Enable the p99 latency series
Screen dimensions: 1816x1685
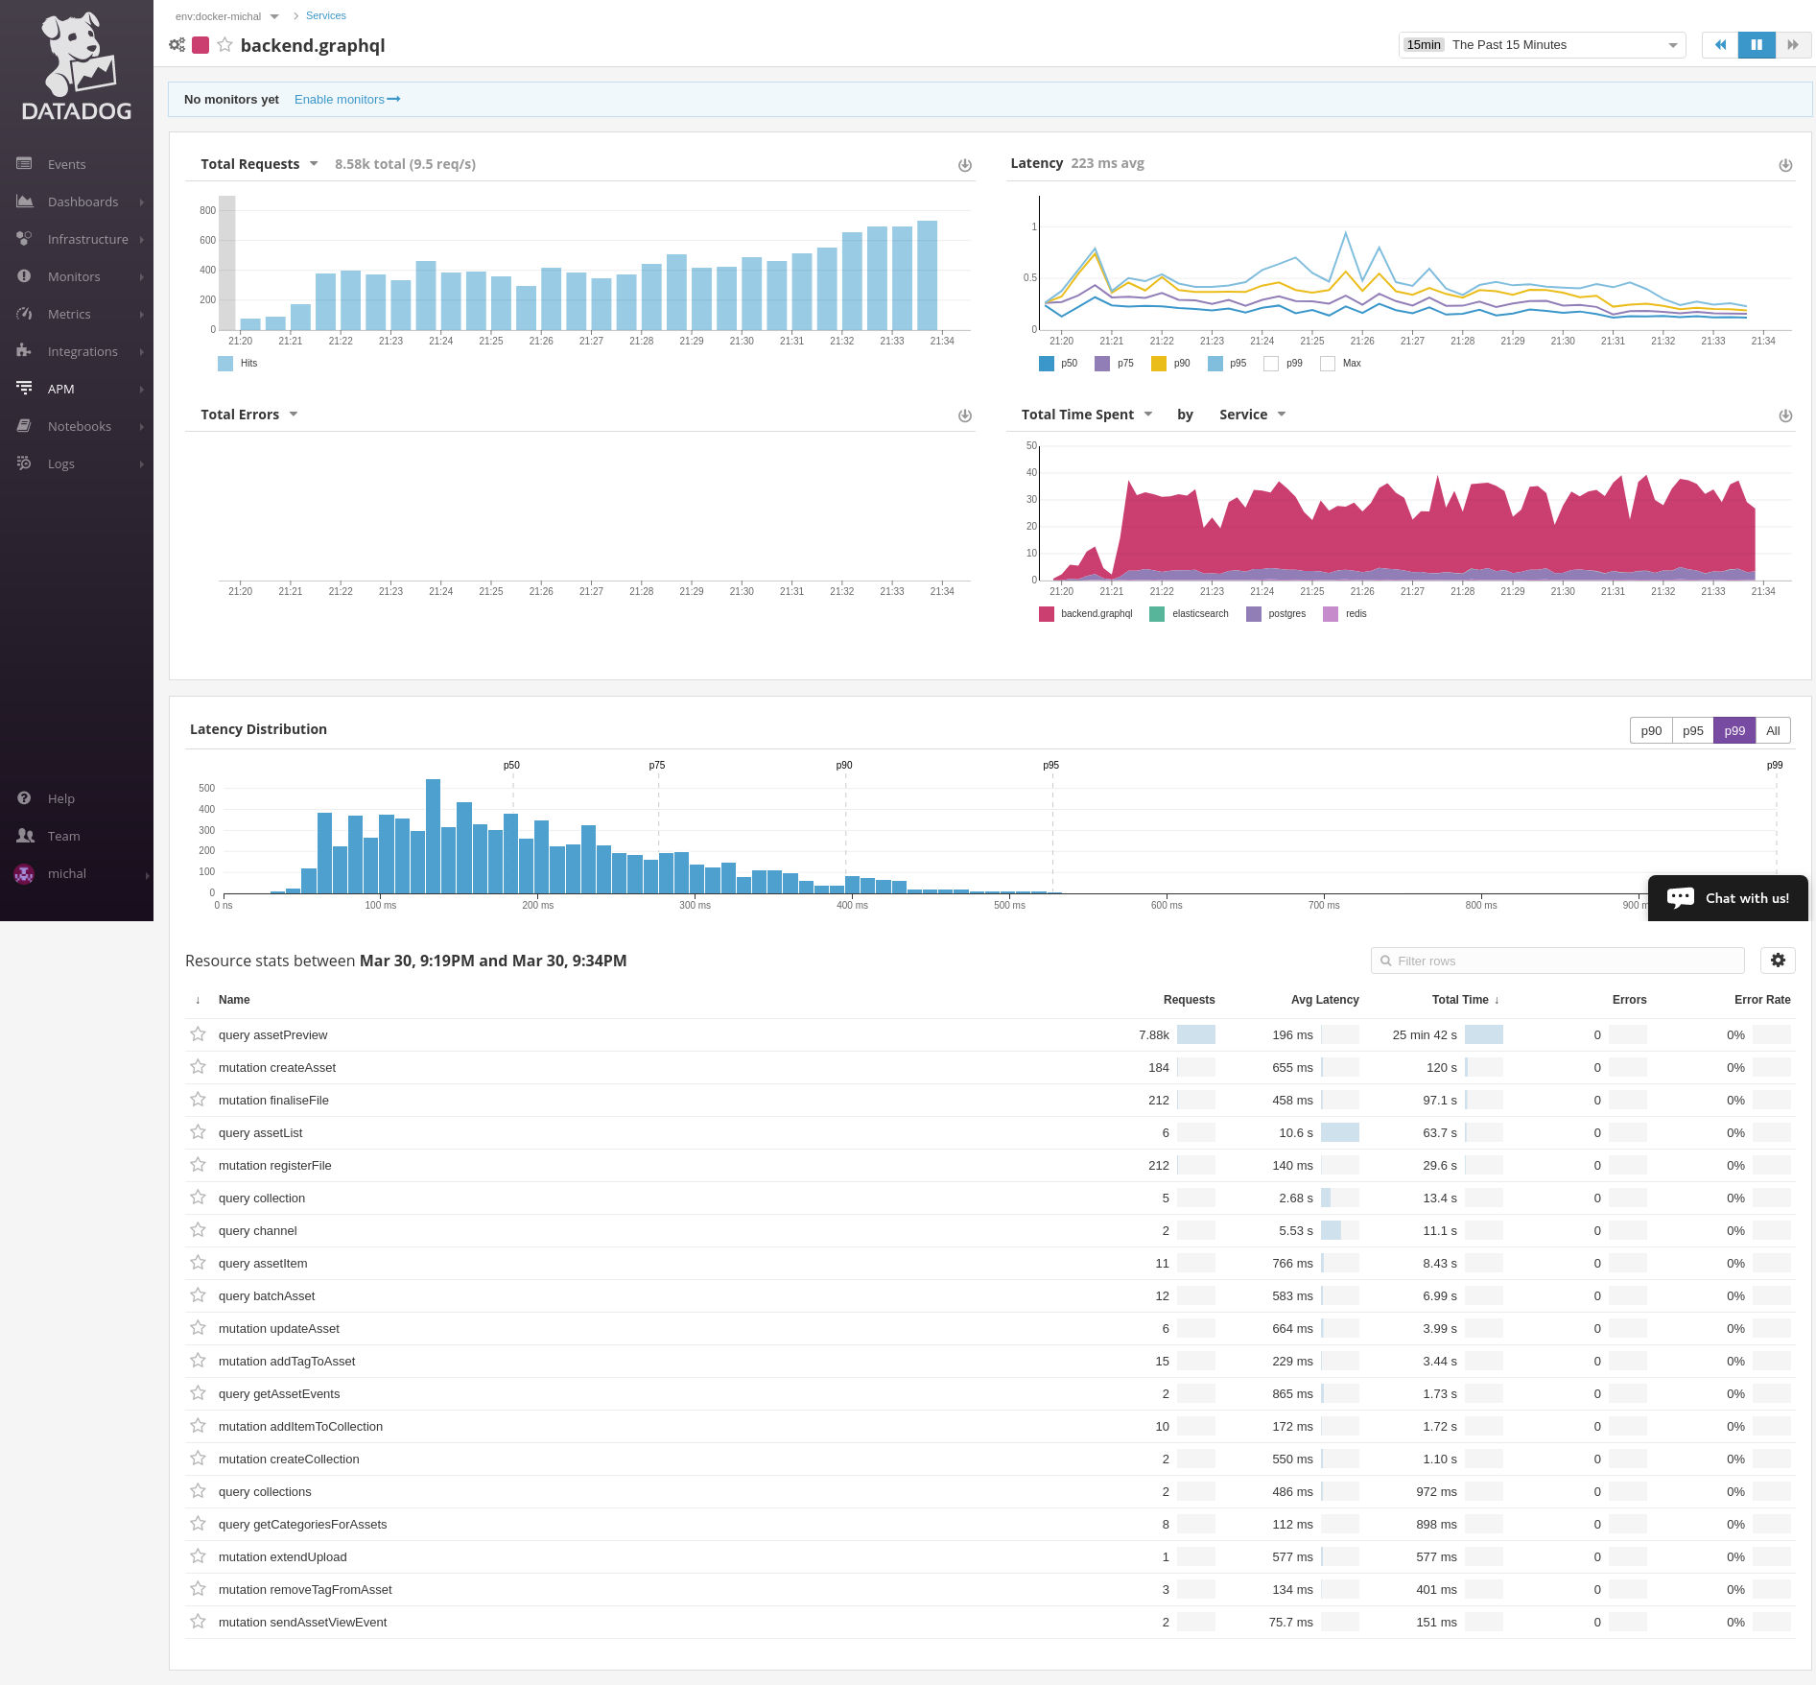click(1271, 364)
